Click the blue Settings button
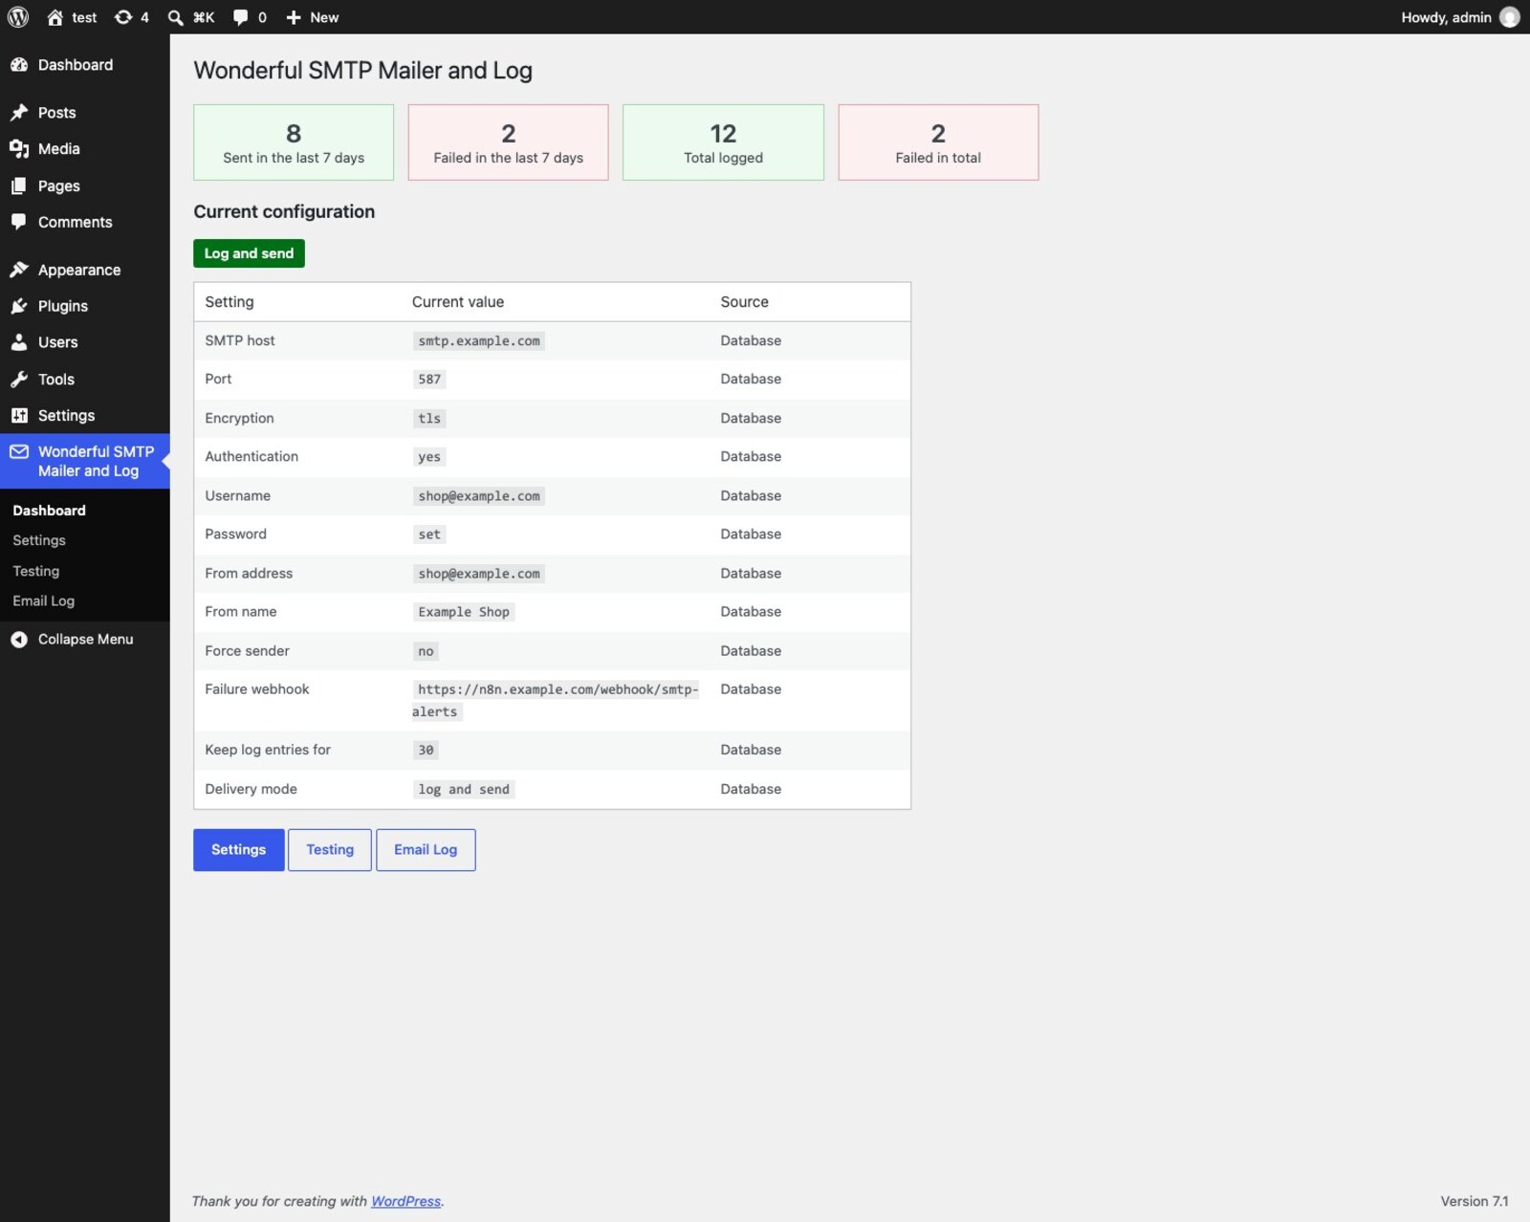 click(x=238, y=850)
